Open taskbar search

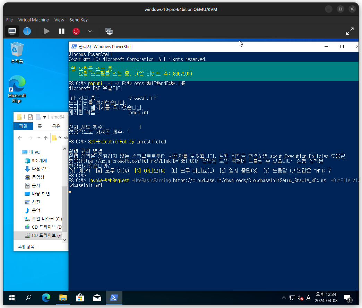pyautogui.click(x=28, y=298)
